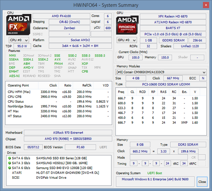This screenshot has height=191, width=212.
Task: Click the ASRock 970 Extreme4 motherboard field
Action: pyautogui.click(x=68, y=132)
